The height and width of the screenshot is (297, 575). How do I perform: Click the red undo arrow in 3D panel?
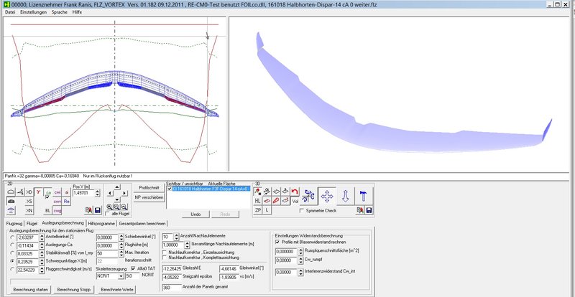point(294,191)
